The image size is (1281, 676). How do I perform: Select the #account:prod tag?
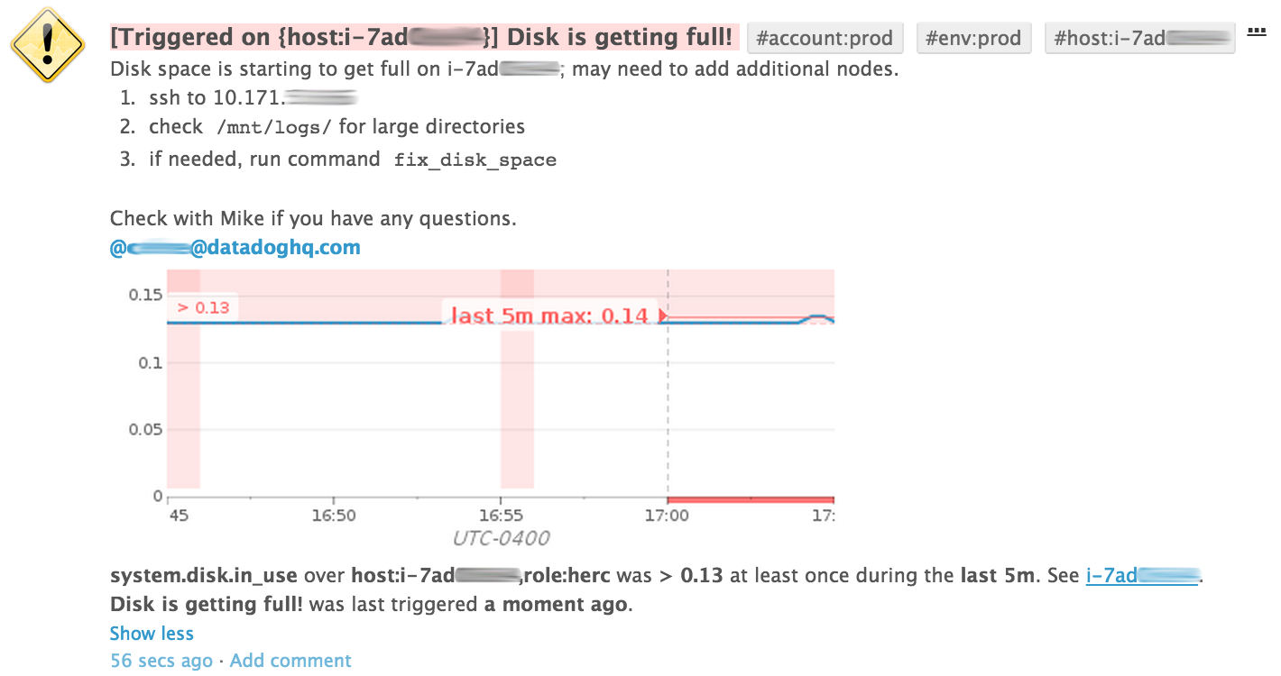click(x=825, y=39)
